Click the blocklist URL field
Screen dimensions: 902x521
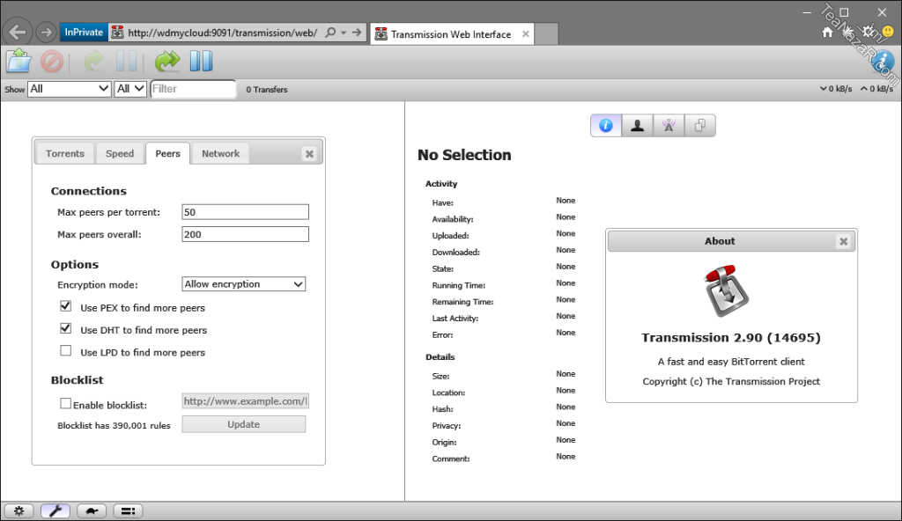(x=245, y=400)
